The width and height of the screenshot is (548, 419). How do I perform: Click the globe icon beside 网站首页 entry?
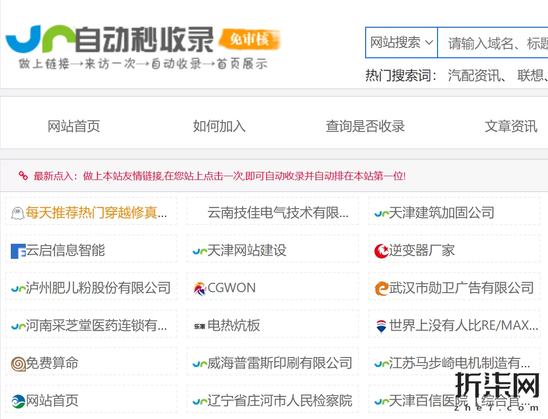tap(17, 400)
